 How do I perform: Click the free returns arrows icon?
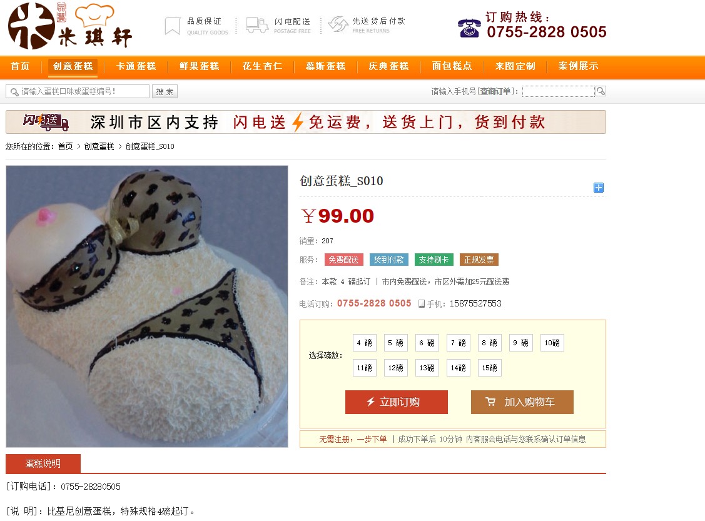click(x=338, y=24)
